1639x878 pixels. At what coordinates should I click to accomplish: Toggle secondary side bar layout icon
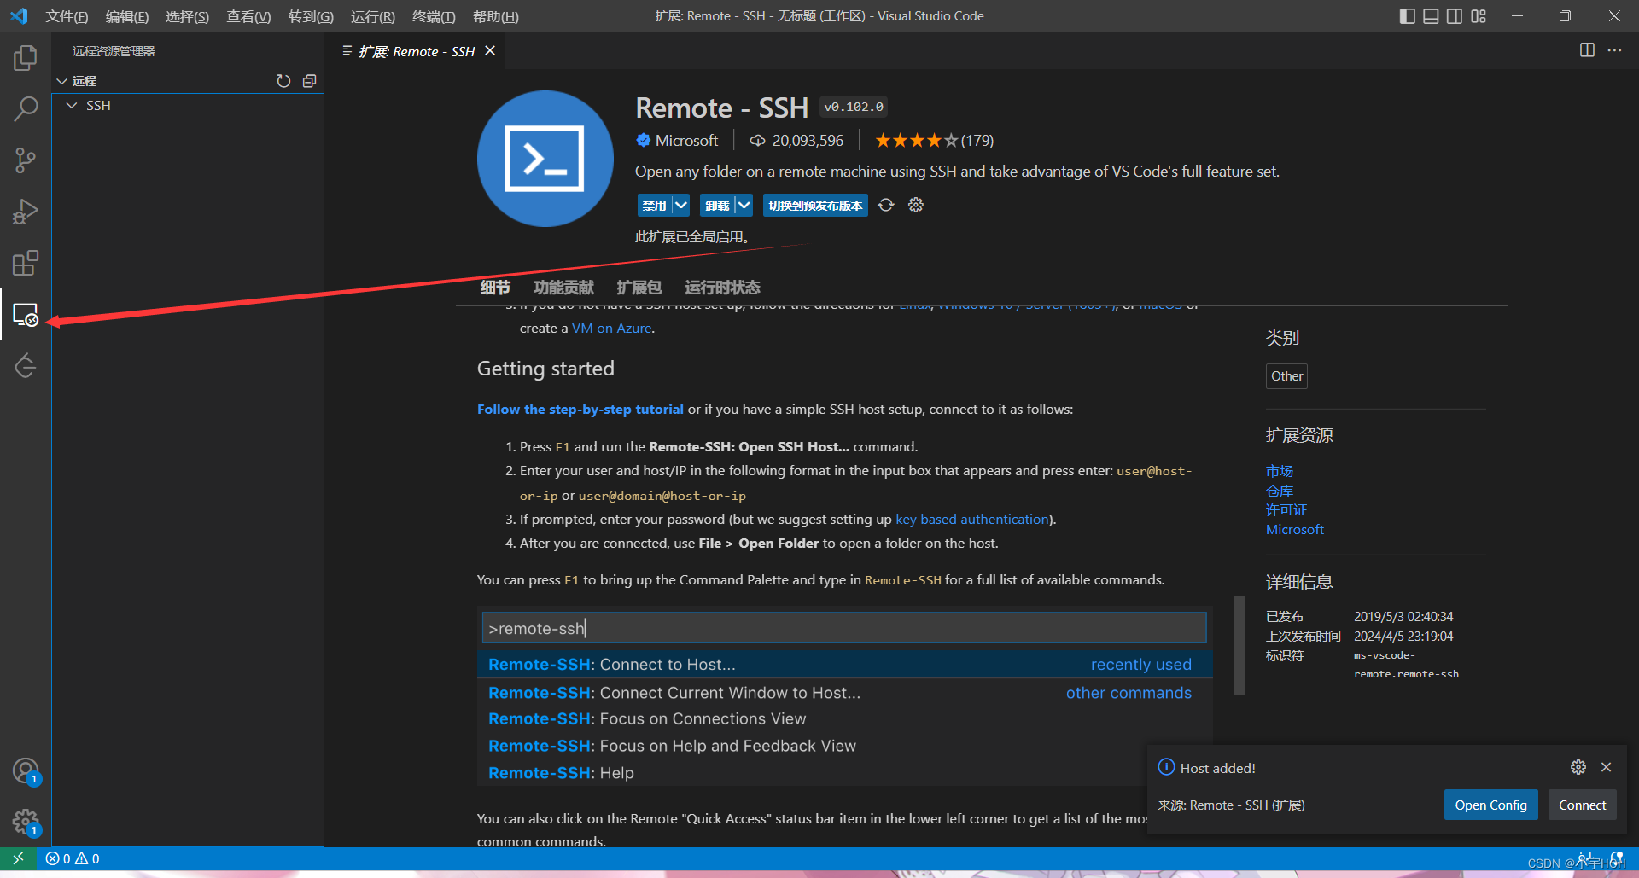pyautogui.click(x=1455, y=16)
